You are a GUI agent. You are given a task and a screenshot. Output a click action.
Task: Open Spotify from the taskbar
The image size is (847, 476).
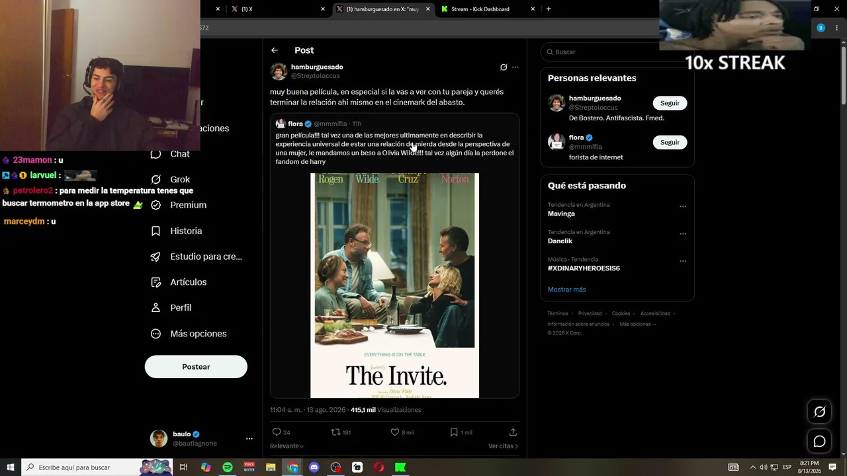pos(228,467)
